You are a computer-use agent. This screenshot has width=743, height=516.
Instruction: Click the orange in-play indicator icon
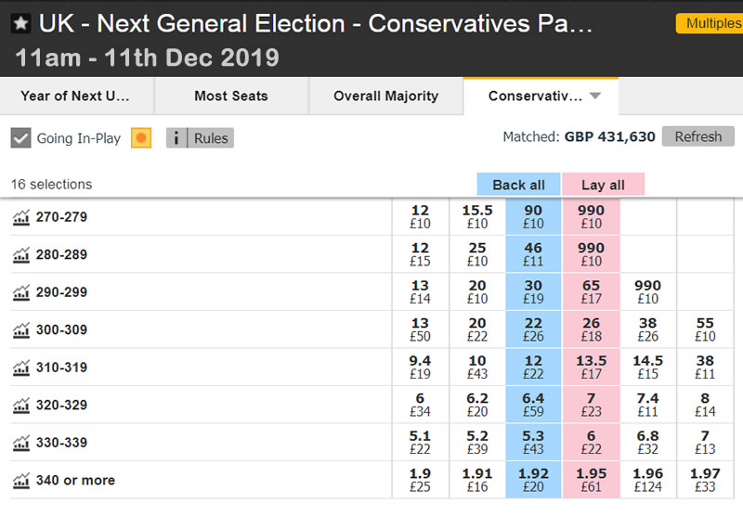[x=141, y=138]
